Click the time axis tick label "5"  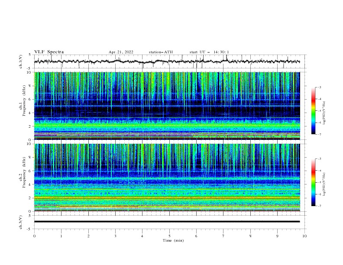[169, 236]
